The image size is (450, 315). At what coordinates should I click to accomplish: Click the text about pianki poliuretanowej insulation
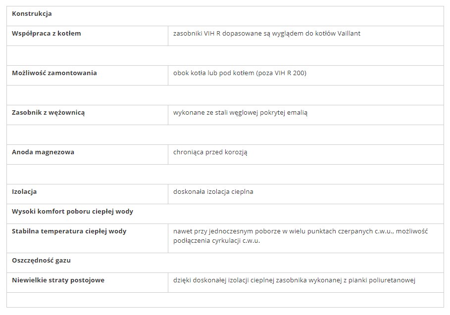(294, 280)
